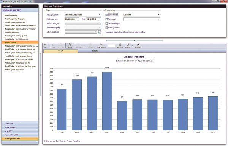This screenshot has height=146, width=228.
Task: Toggle the Labels toolbar button
Action: click(69, 46)
